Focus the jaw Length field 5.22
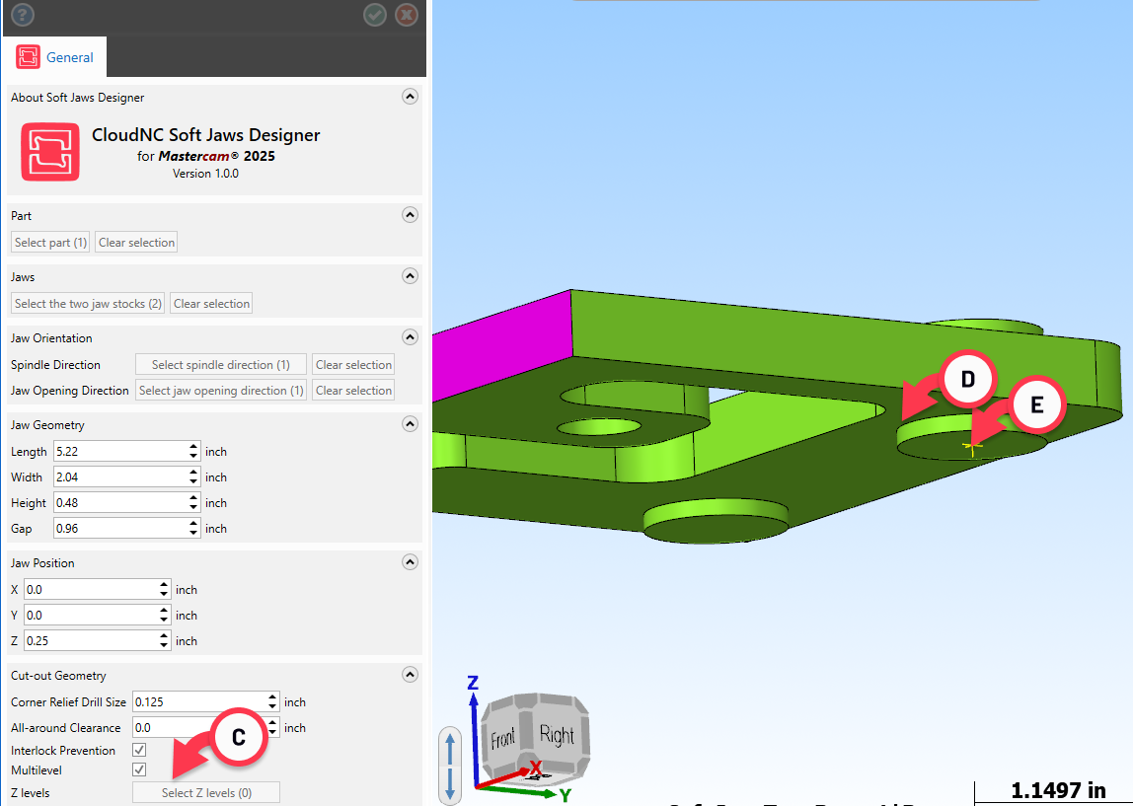1133x806 pixels. 120,452
